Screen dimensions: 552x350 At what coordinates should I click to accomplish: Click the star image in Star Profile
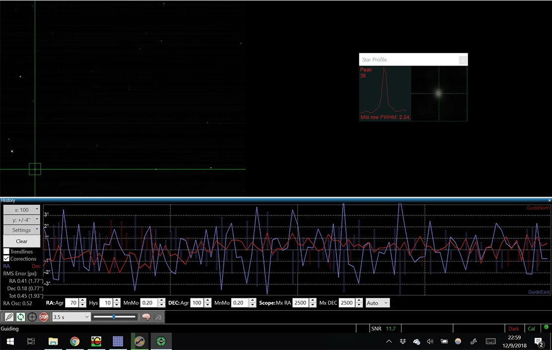click(439, 93)
